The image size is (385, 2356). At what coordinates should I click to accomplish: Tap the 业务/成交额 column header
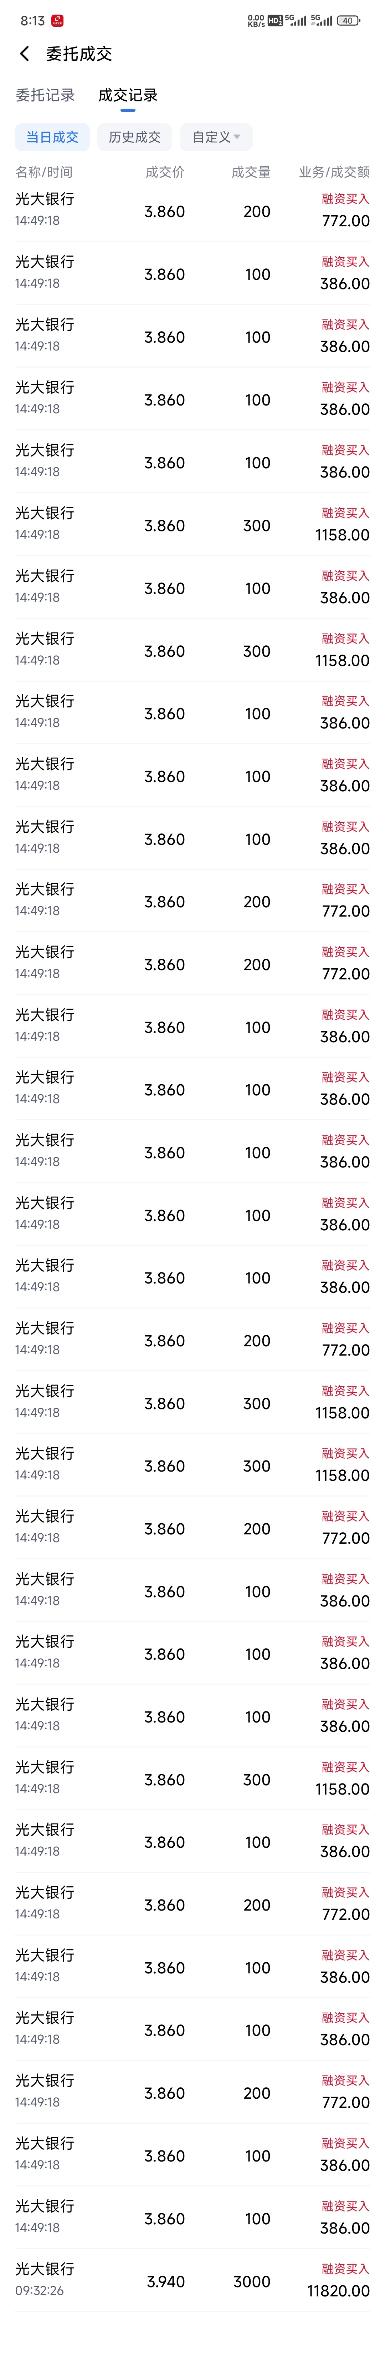tap(335, 172)
